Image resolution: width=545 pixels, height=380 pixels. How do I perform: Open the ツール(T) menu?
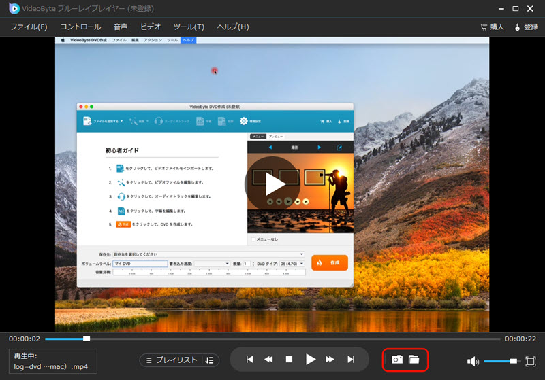(x=189, y=27)
